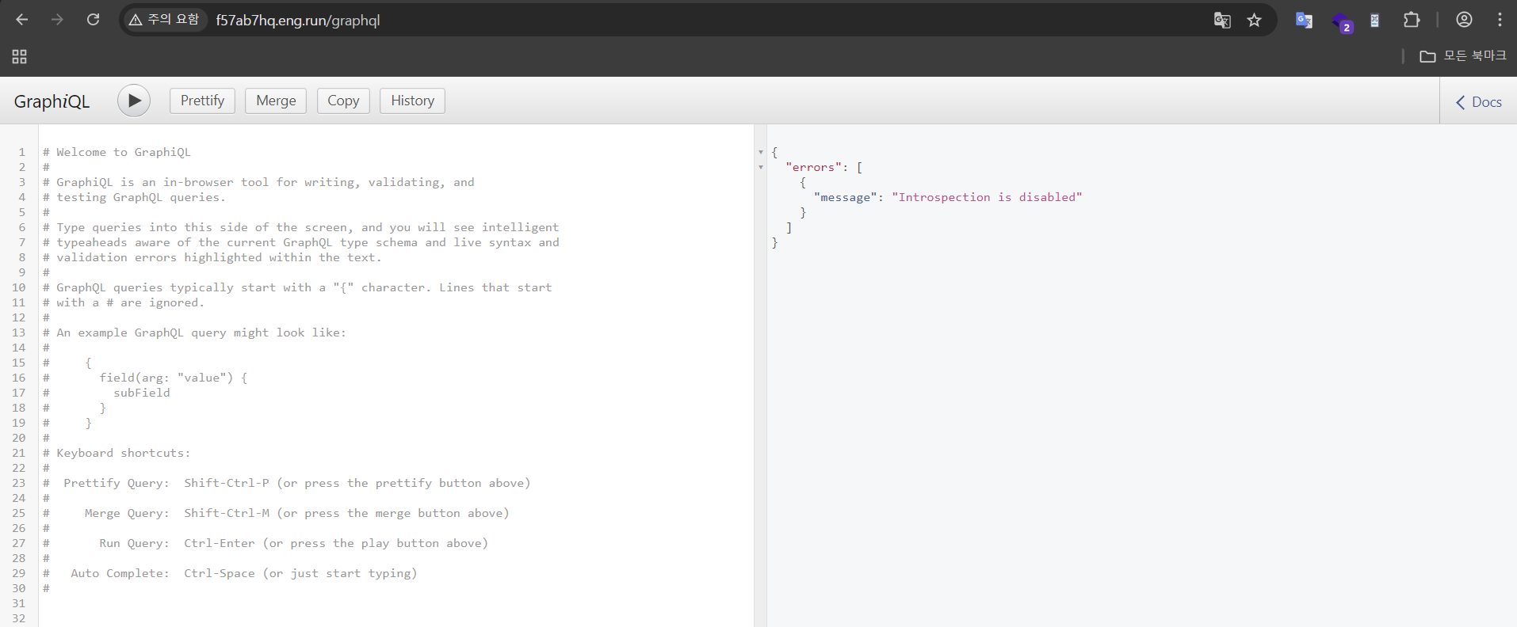Click the "Introspection is disabled" message text
The height and width of the screenshot is (627, 1517).
[x=987, y=197]
